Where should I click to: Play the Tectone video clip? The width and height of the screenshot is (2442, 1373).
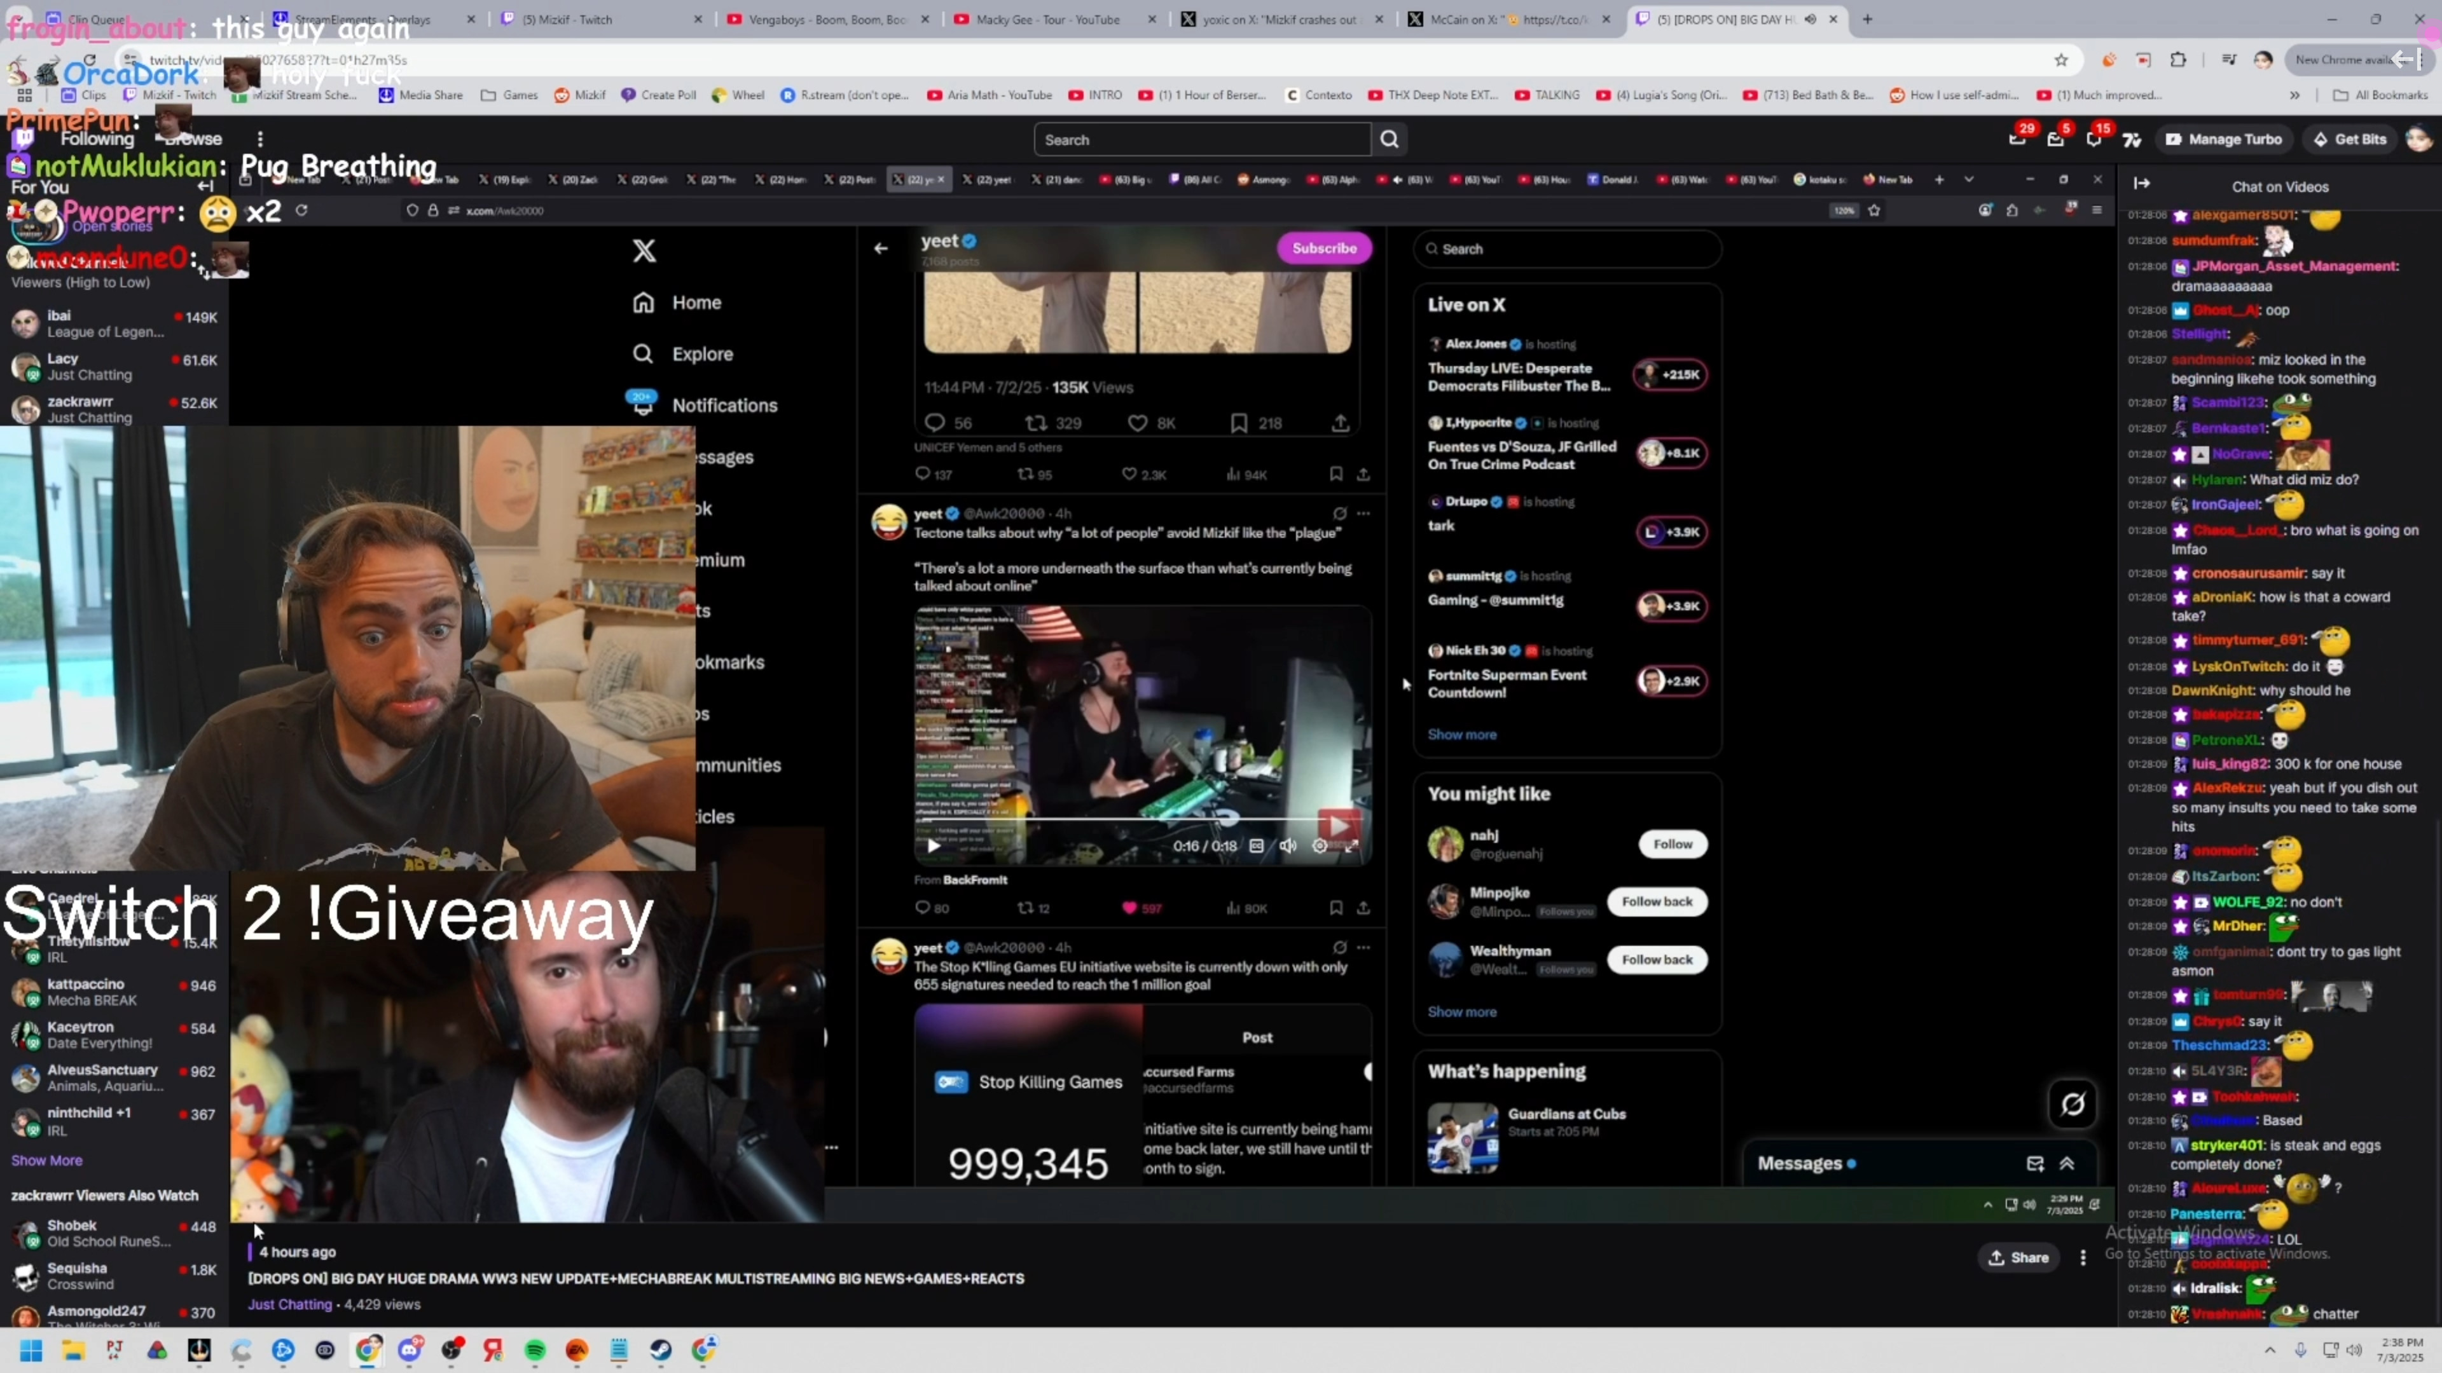point(934,845)
